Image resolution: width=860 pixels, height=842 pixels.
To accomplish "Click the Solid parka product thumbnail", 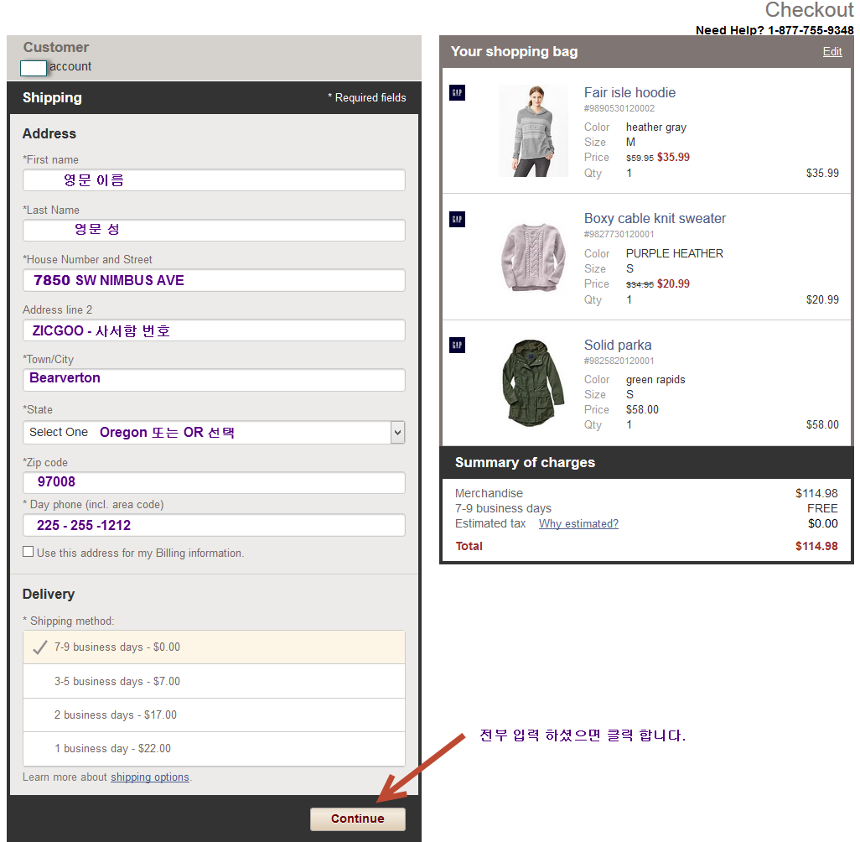I will point(533,383).
